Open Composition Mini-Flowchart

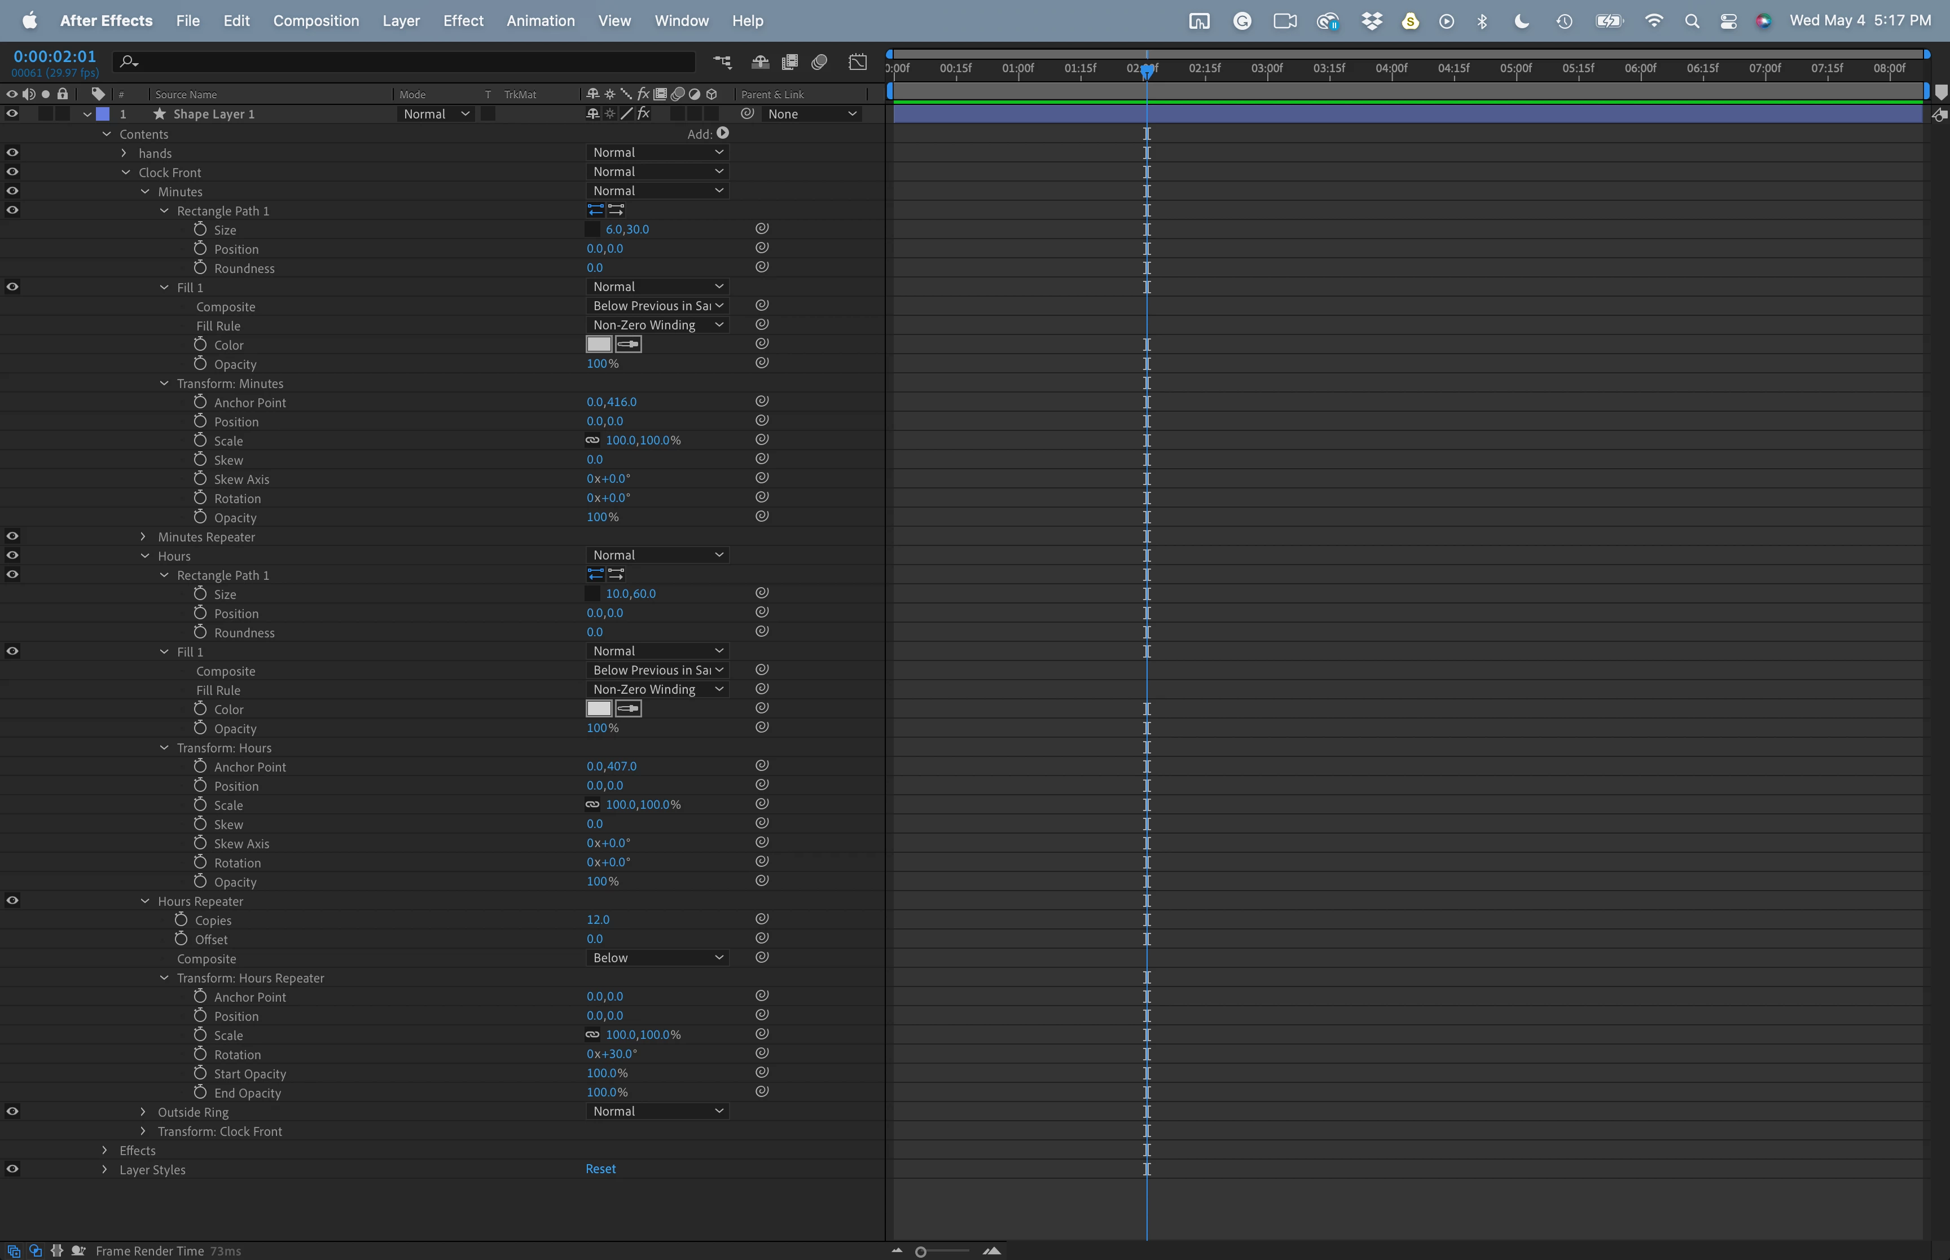click(722, 62)
